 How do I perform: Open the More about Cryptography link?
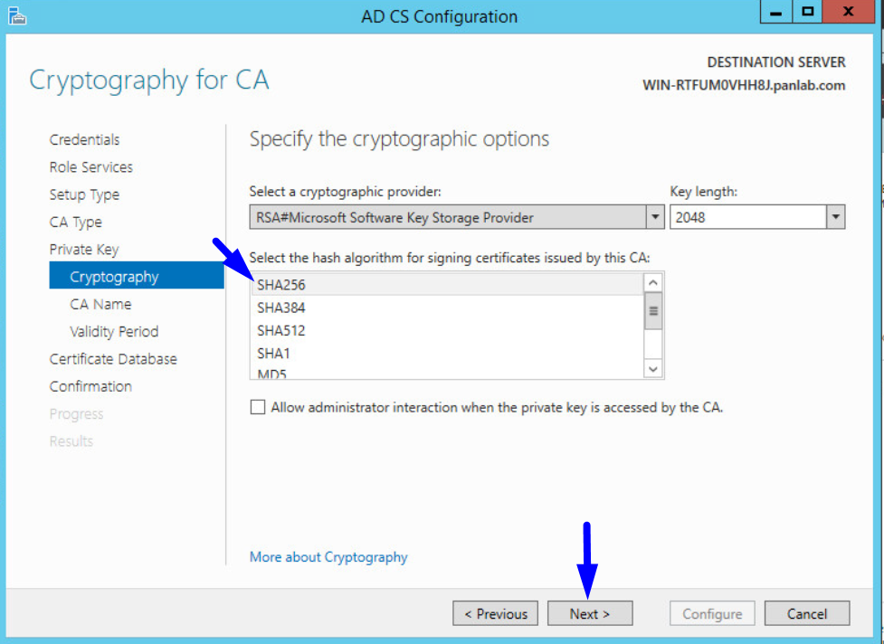pyautogui.click(x=328, y=557)
